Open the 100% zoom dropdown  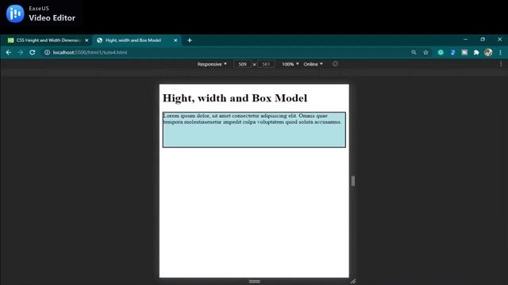pos(291,64)
